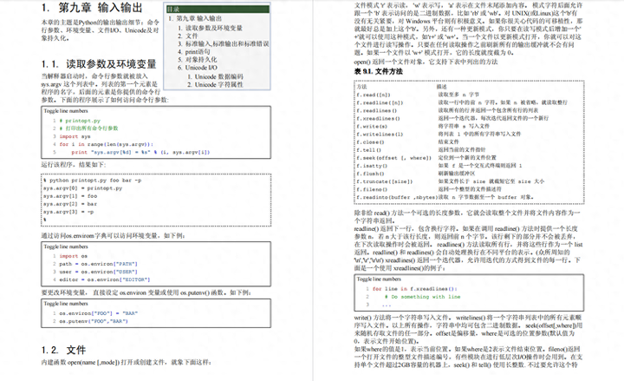Click the 'os.environ["FOO"] = "BAR"' code line
624x381 pixels.
coord(98,313)
